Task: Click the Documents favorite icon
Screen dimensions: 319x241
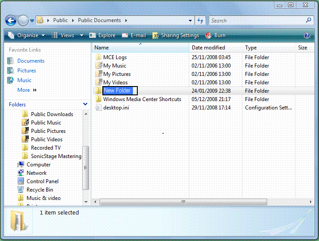Action: tap(10, 61)
